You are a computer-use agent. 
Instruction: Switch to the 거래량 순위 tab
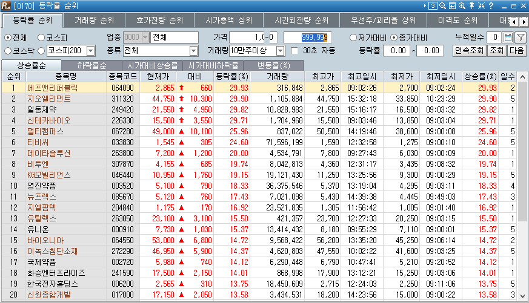94,21
